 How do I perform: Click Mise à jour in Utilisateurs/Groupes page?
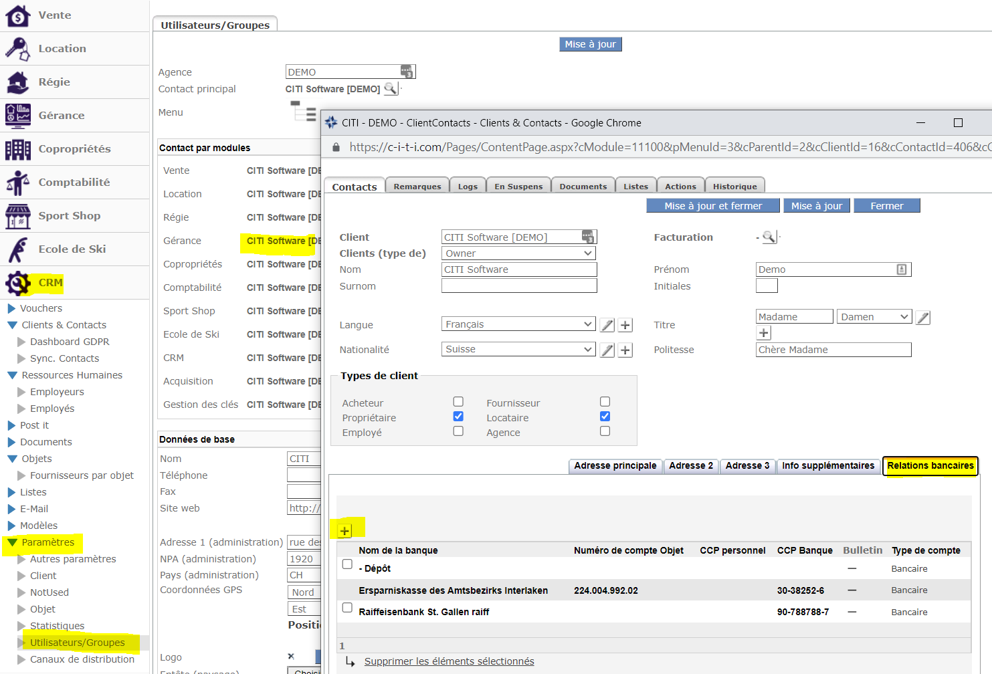[x=590, y=44]
